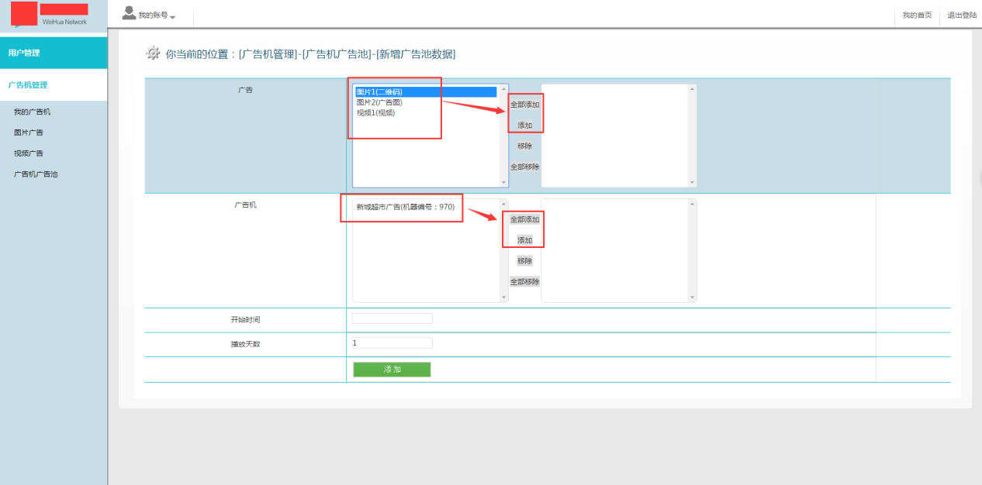Select 图片2(广告图) in the ad list
Screen dimensions: 982x485
[x=379, y=102]
